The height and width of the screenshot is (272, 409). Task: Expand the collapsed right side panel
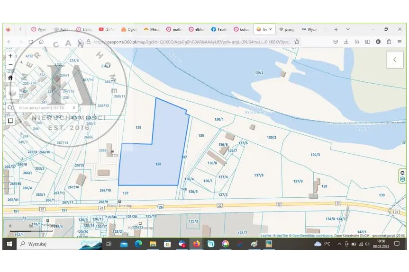click(394, 60)
